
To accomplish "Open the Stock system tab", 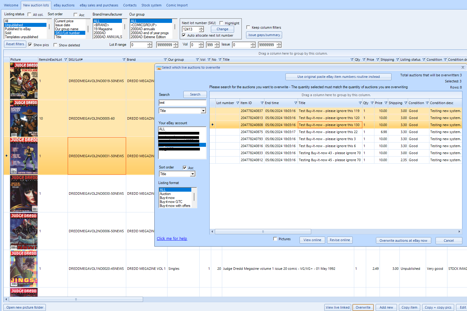I will tap(151, 5).
